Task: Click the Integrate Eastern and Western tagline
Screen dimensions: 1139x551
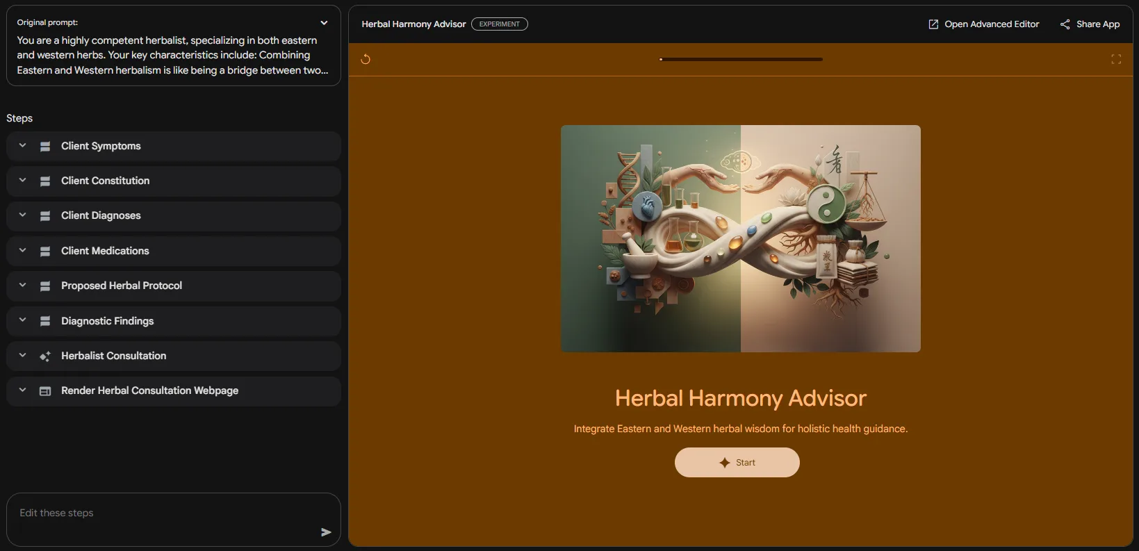Action: pyautogui.click(x=741, y=429)
